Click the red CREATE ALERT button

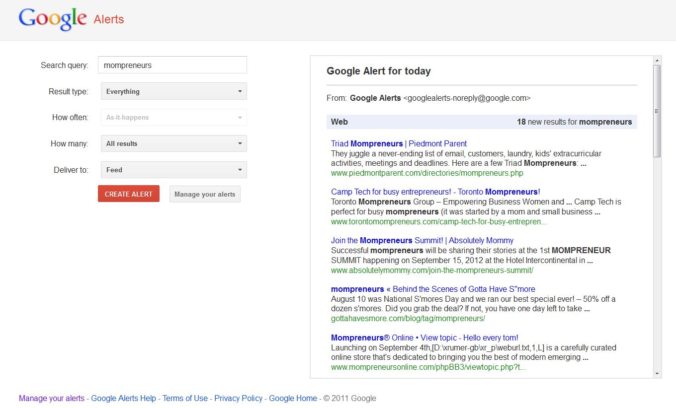(129, 194)
